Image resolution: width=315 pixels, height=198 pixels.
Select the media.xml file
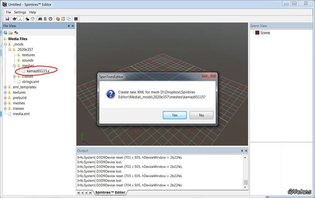[21, 114]
